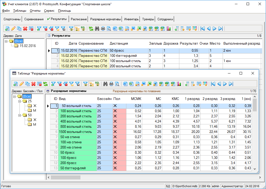The image size is (266, 189).
Task: Click binoculars search icon in Разрядные нормативы window
Action: pyautogui.click(x=105, y=84)
